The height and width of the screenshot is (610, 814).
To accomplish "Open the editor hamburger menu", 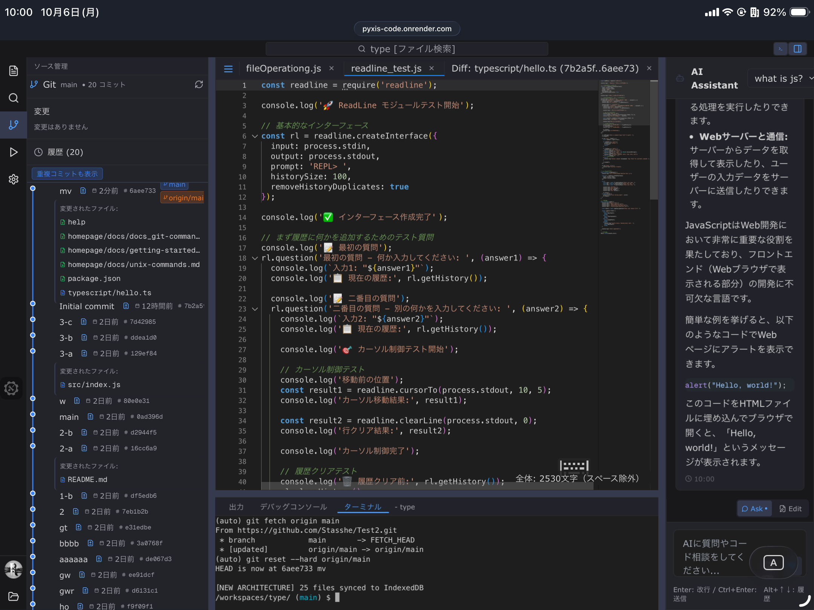I will coord(228,69).
